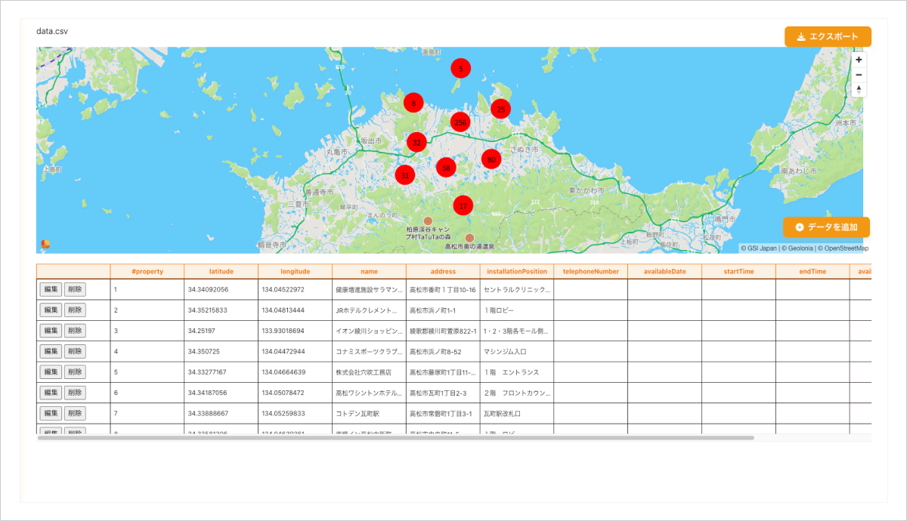
Task: Click the marker numbered 5 at the top
Action: [461, 68]
